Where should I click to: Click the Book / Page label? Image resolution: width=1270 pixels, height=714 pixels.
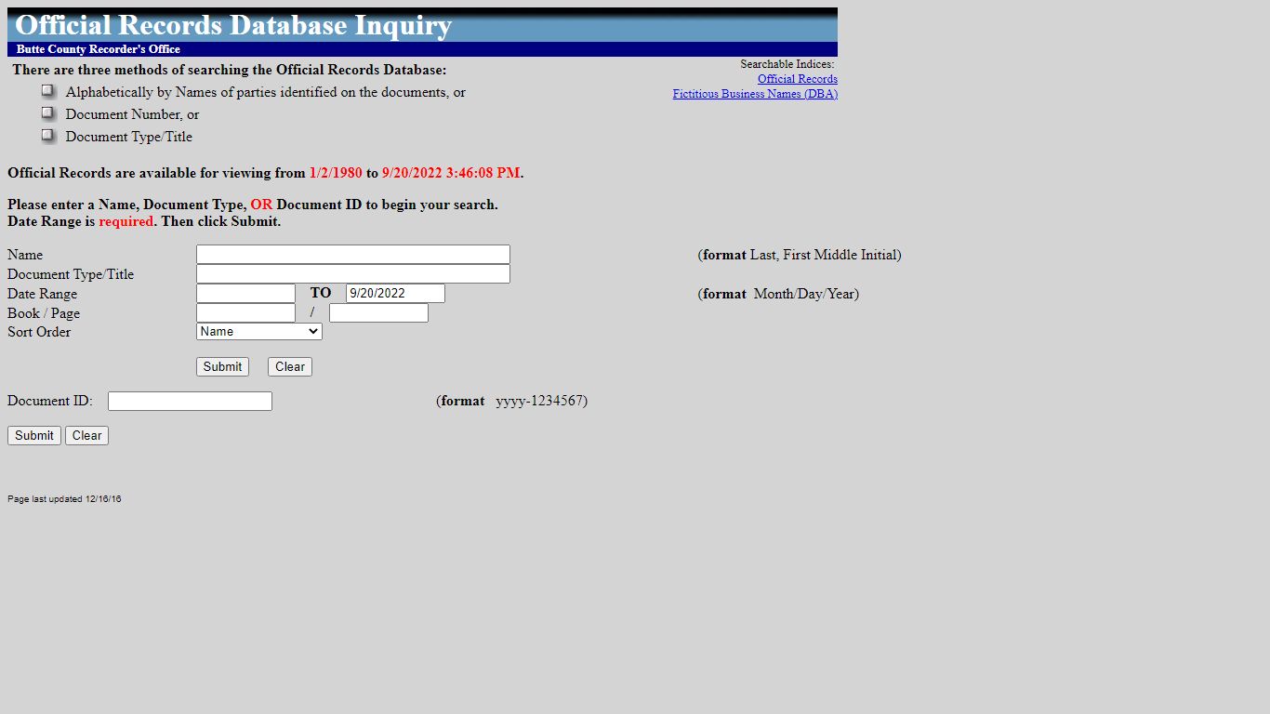point(44,313)
